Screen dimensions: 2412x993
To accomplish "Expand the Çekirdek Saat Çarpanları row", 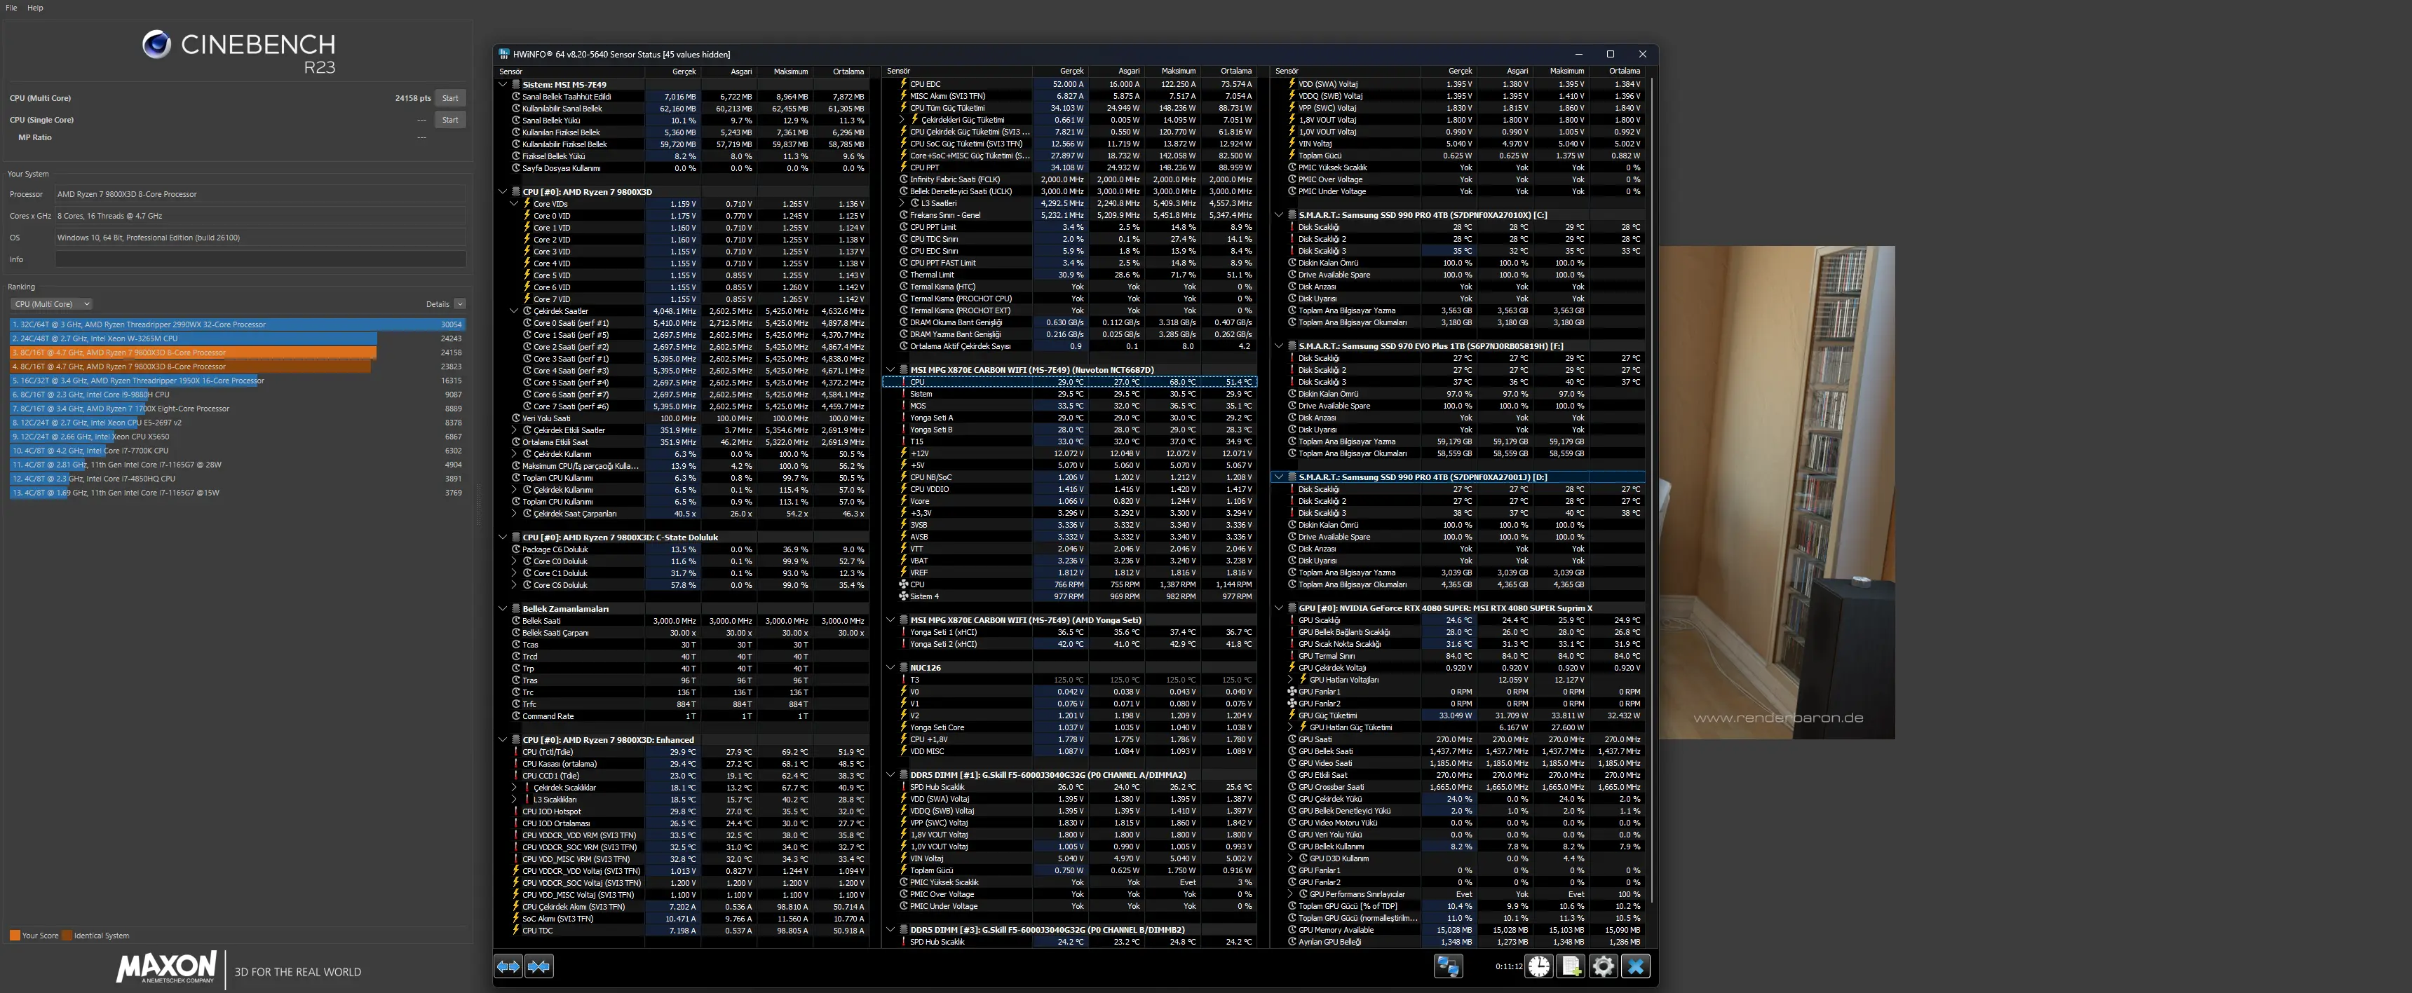I will (514, 514).
